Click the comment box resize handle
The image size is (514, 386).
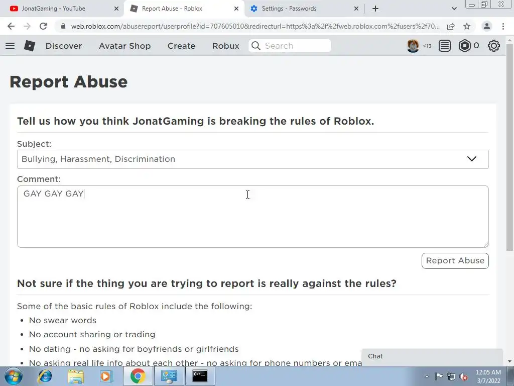click(486, 245)
